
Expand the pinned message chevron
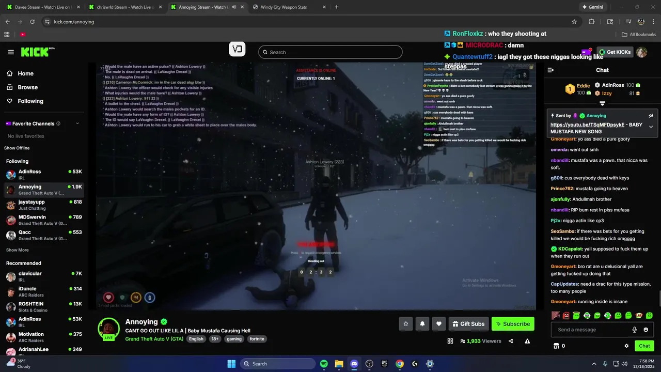pyautogui.click(x=651, y=127)
